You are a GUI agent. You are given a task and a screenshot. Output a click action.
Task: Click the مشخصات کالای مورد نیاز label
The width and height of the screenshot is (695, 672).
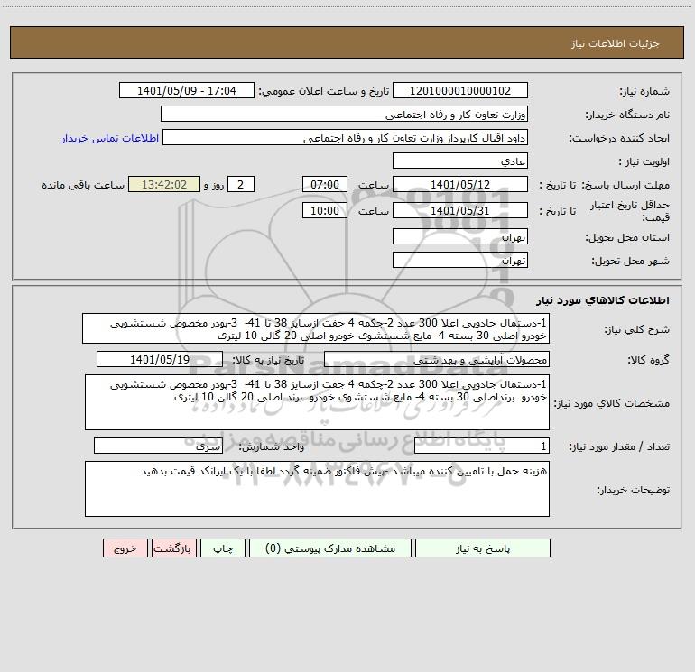[612, 403]
